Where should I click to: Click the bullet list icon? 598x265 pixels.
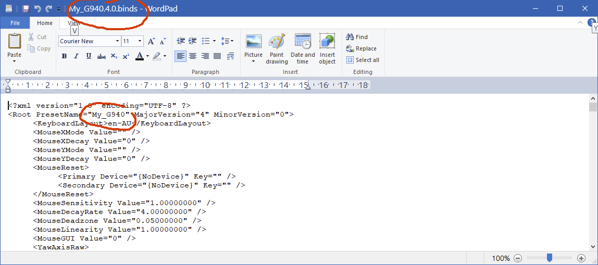point(206,41)
